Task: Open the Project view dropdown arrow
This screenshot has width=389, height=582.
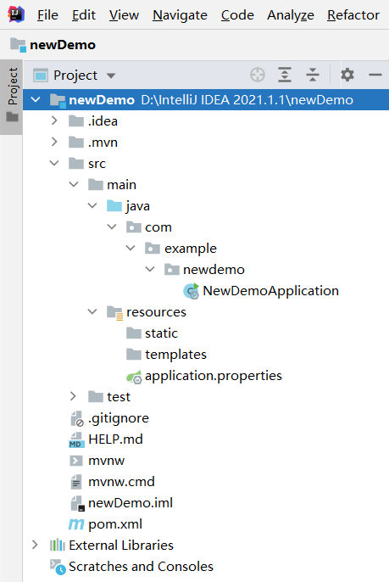Action: click(111, 76)
